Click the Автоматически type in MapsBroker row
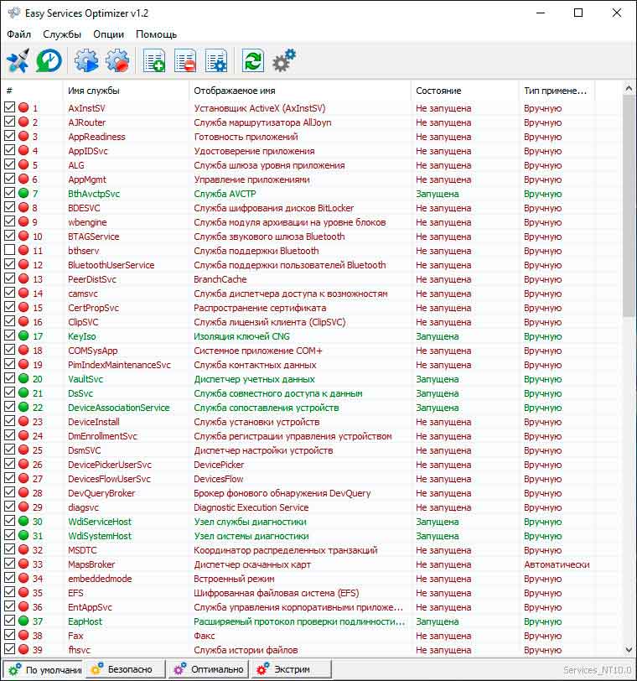This screenshot has height=681, width=637. click(x=557, y=564)
